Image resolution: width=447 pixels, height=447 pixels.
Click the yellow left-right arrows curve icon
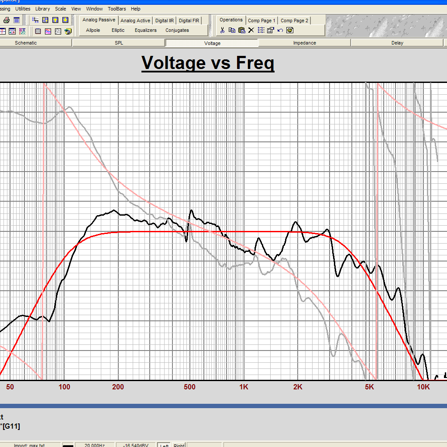pyautogui.click(x=45, y=20)
